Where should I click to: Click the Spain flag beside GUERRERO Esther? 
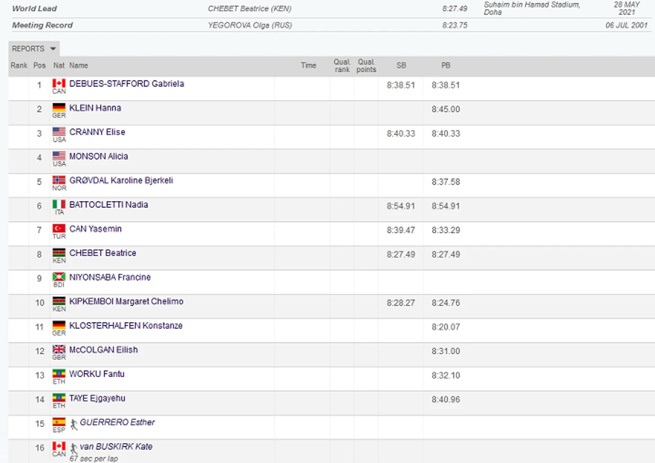[59, 422]
